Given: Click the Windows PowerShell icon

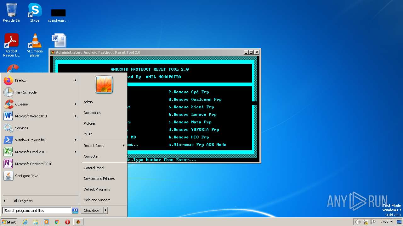Looking at the screenshot, I should (9, 140).
